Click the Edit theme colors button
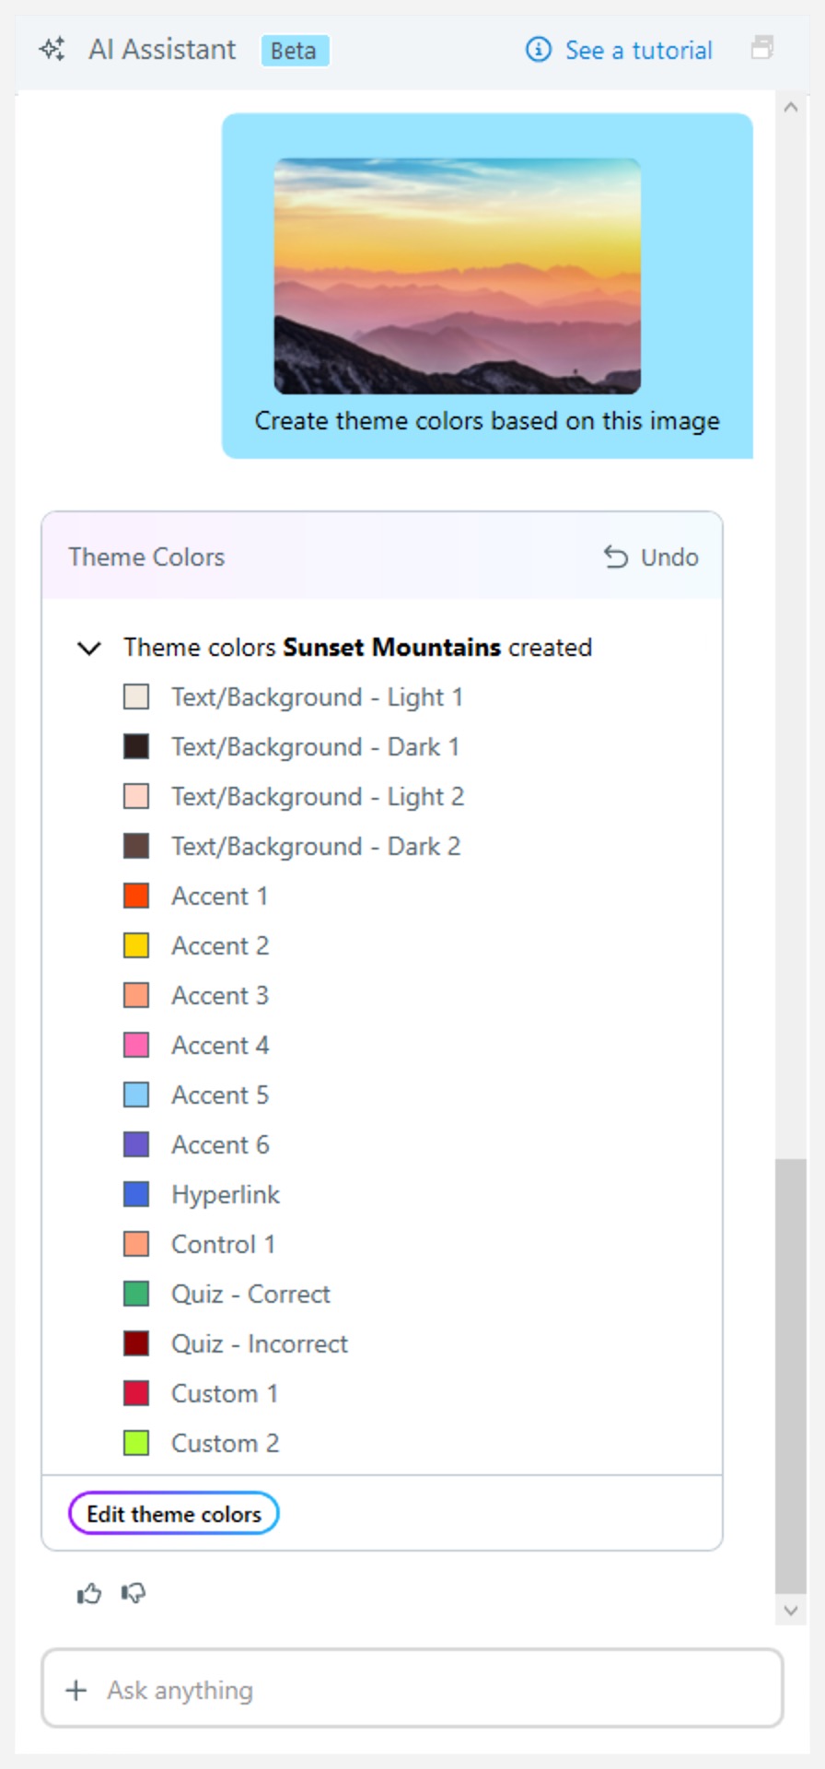 pyautogui.click(x=174, y=1514)
